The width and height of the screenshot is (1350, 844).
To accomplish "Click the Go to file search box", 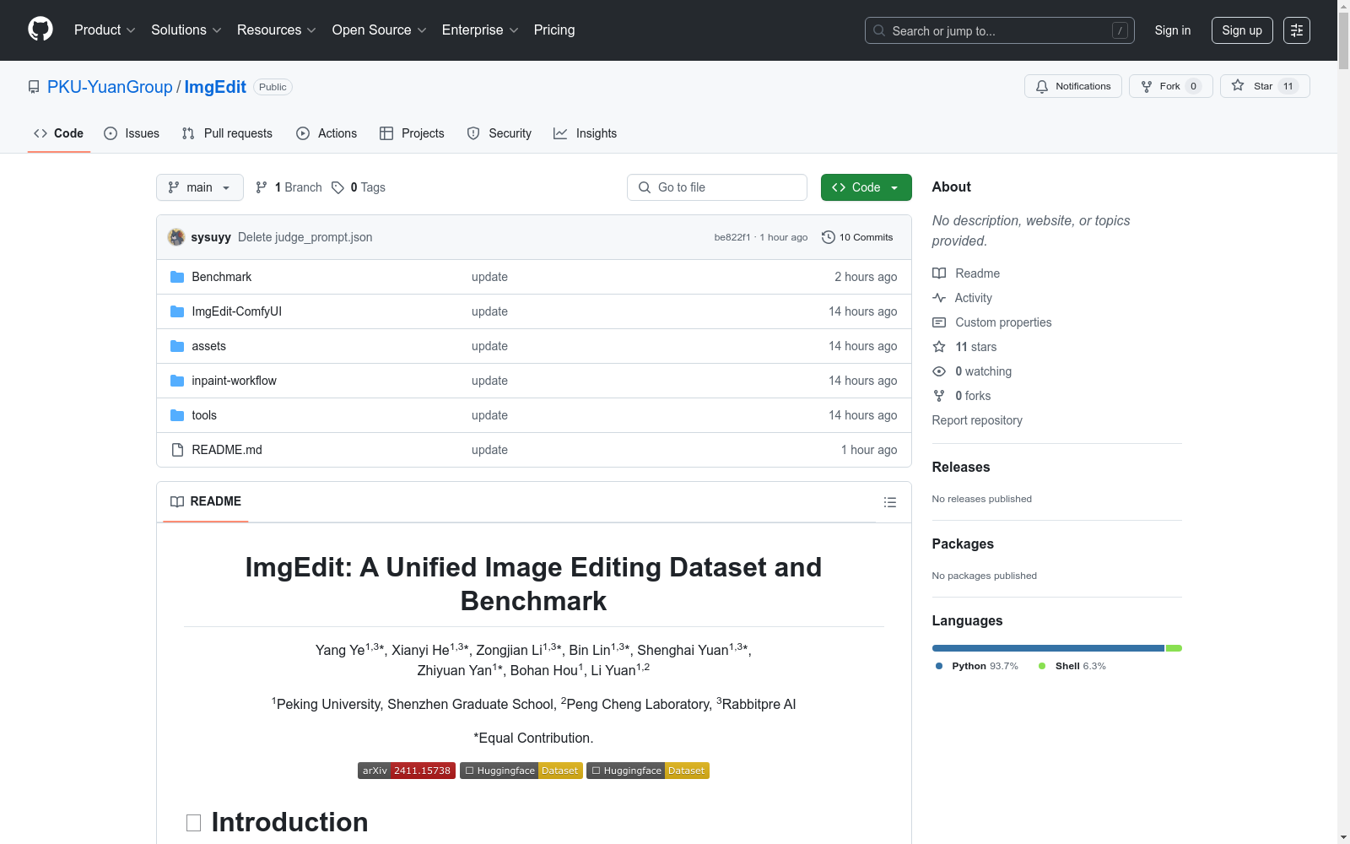I will [717, 187].
